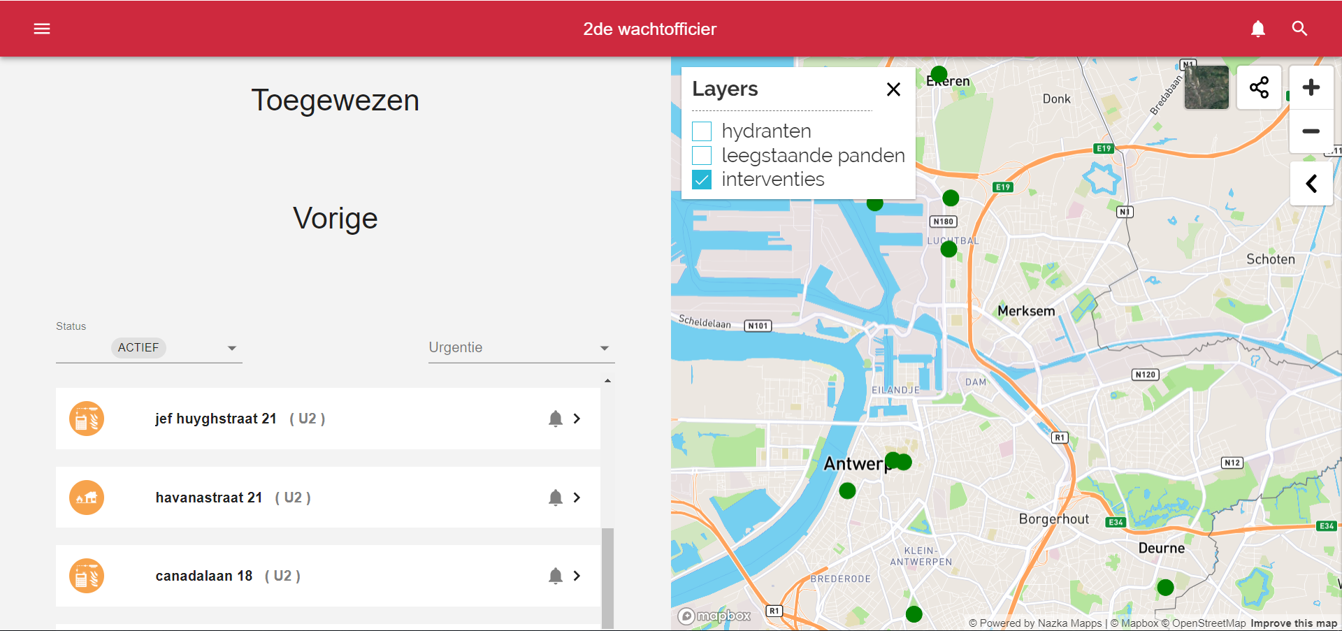Enable the leegstaande panden layer checkbox
Image resolution: width=1342 pixels, height=631 pixels.
tap(702, 155)
